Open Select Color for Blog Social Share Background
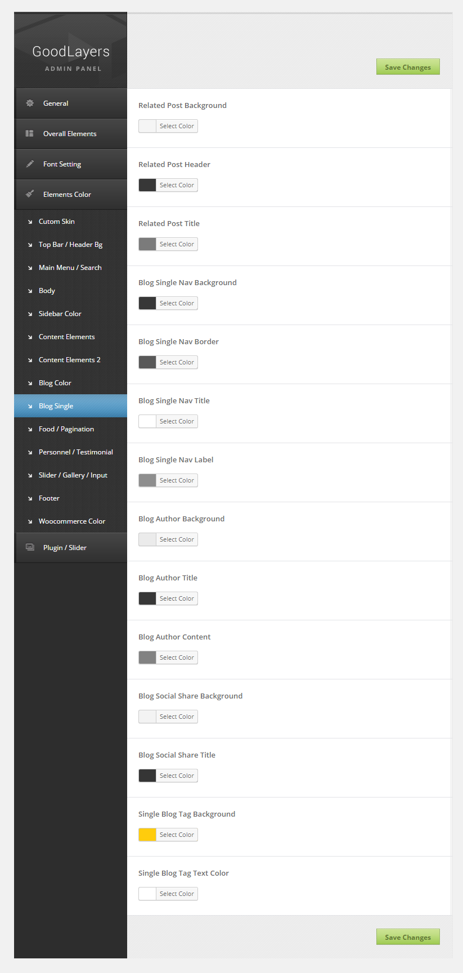This screenshot has width=463, height=973. tap(177, 717)
